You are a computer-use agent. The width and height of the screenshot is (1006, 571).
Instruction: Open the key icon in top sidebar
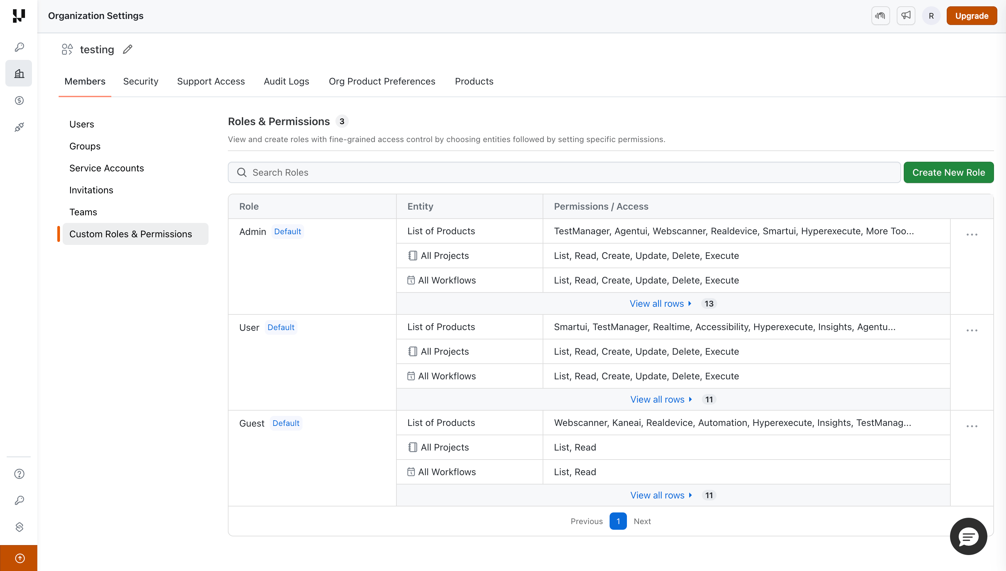click(19, 47)
